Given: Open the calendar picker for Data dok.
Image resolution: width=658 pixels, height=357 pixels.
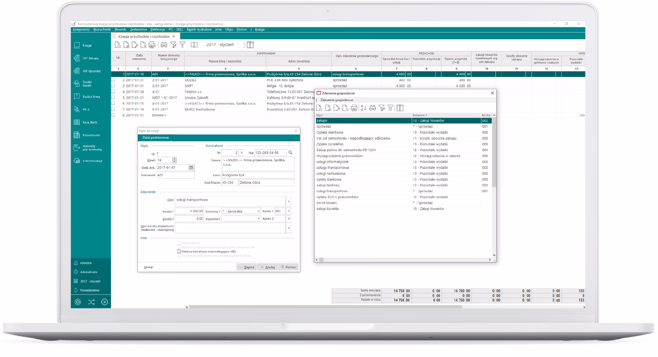Looking at the screenshot, I should pyautogui.click(x=191, y=168).
